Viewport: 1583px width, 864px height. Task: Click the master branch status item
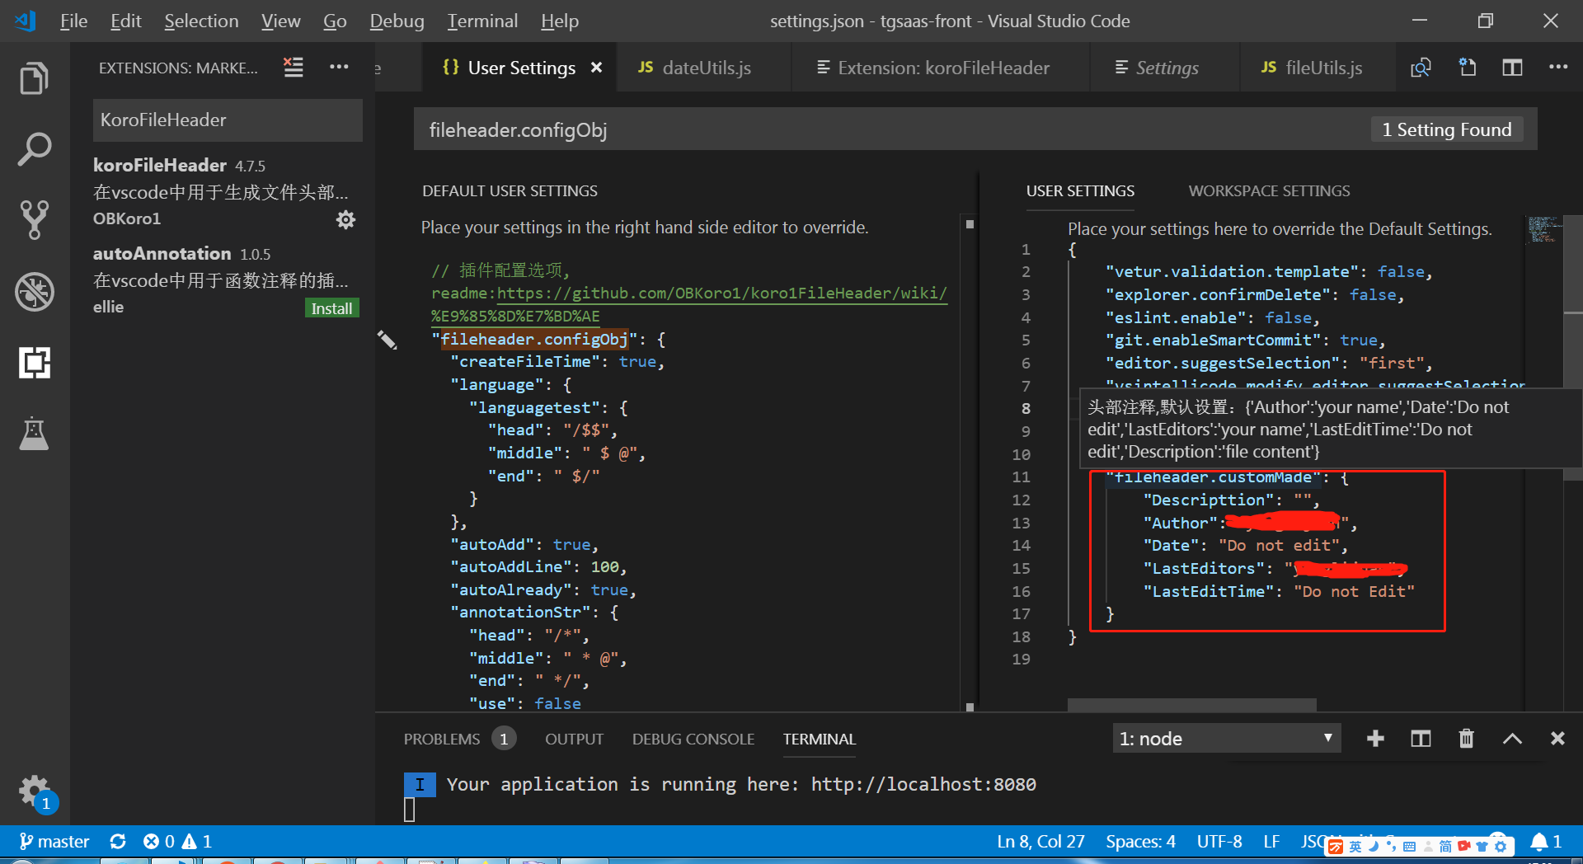pos(54,842)
